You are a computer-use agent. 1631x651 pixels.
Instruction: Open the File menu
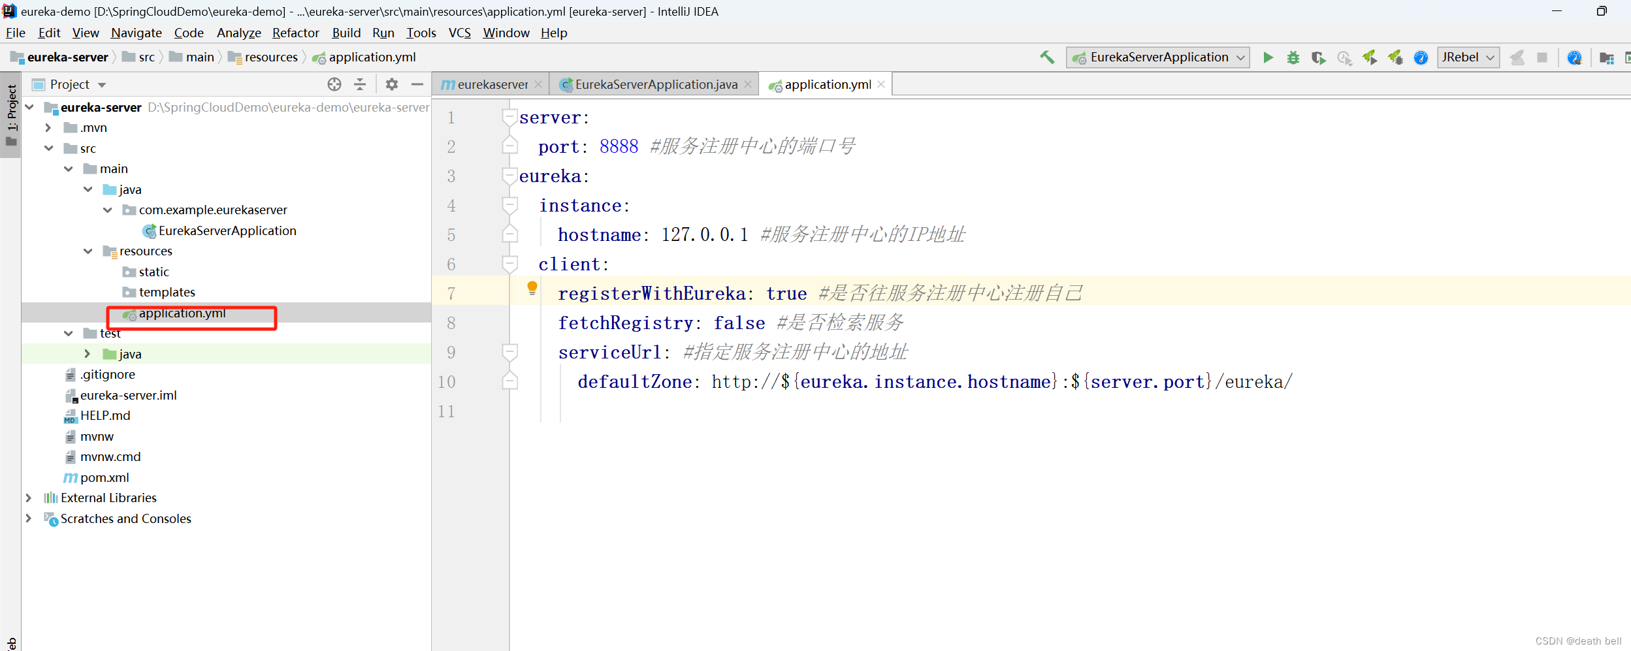pos(15,33)
